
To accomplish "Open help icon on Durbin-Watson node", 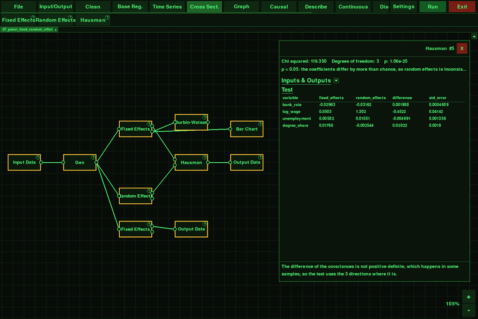I will (x=205, y=118).
